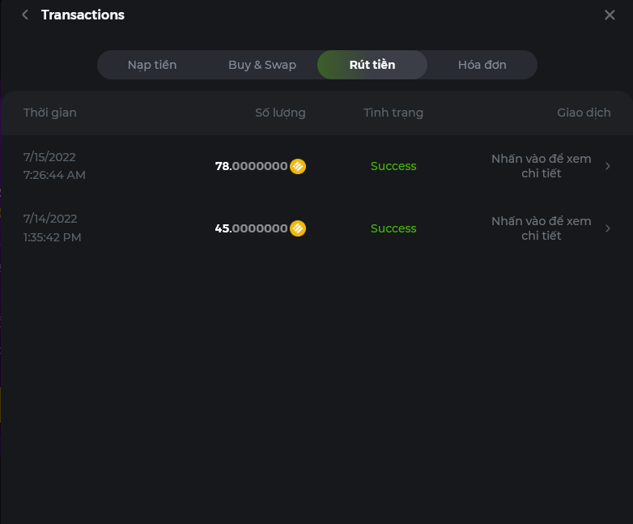Screen dimensions: 633x524
Task: Click the Tình trạng column header
Action: pyautogui.click(x=393, y=113)
